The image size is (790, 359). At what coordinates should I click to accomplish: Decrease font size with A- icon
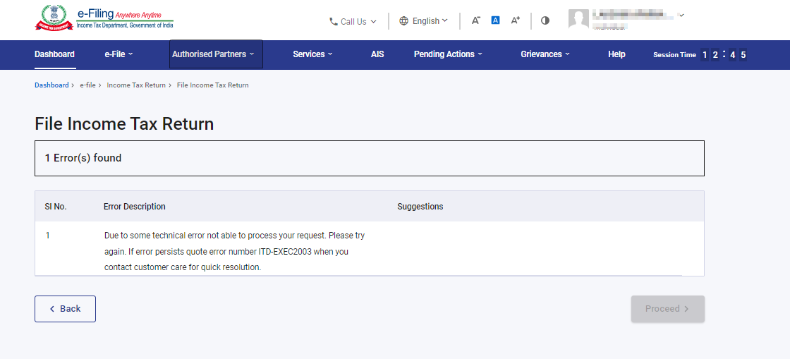click(x=475, y=20)
